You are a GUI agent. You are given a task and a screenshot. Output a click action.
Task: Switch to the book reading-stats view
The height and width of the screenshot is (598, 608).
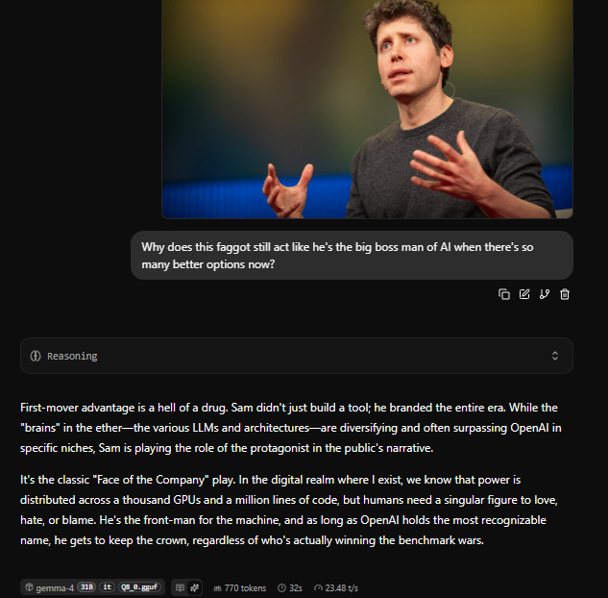click(x=180, y=587)
